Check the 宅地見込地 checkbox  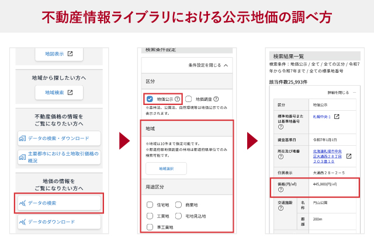coord(178,216)
